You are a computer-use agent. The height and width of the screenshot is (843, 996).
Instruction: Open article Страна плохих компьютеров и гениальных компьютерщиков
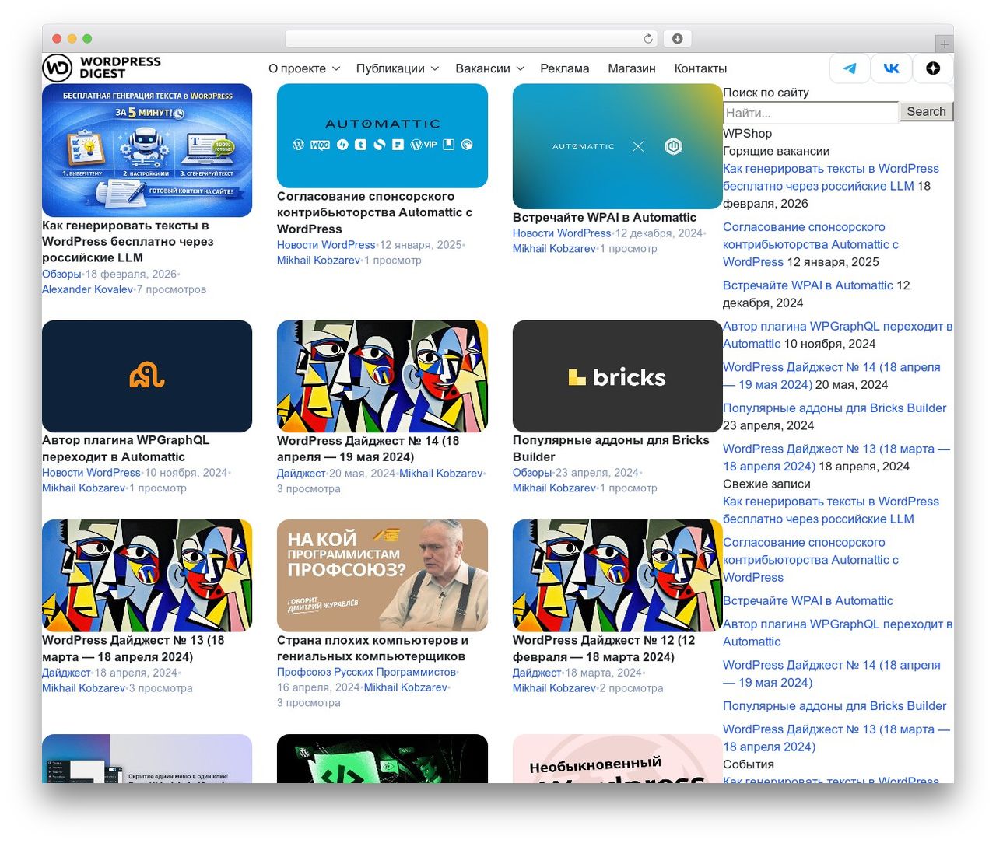pyautogui.click(x=373, y=649)
